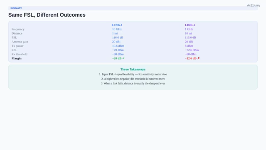Click the "Three Takeaways" heading

(133, 70)
